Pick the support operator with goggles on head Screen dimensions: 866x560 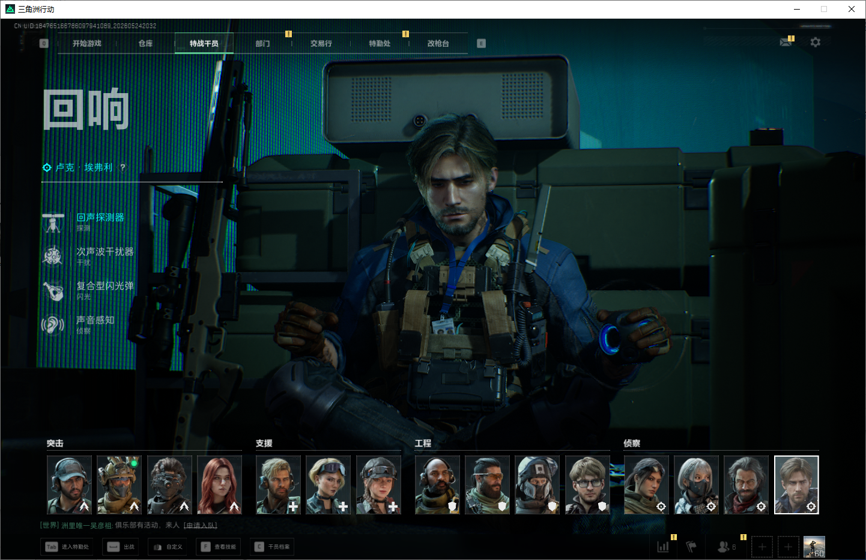tap(328, 485)
